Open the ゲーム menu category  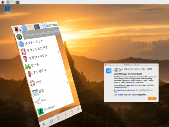(35, 65)
